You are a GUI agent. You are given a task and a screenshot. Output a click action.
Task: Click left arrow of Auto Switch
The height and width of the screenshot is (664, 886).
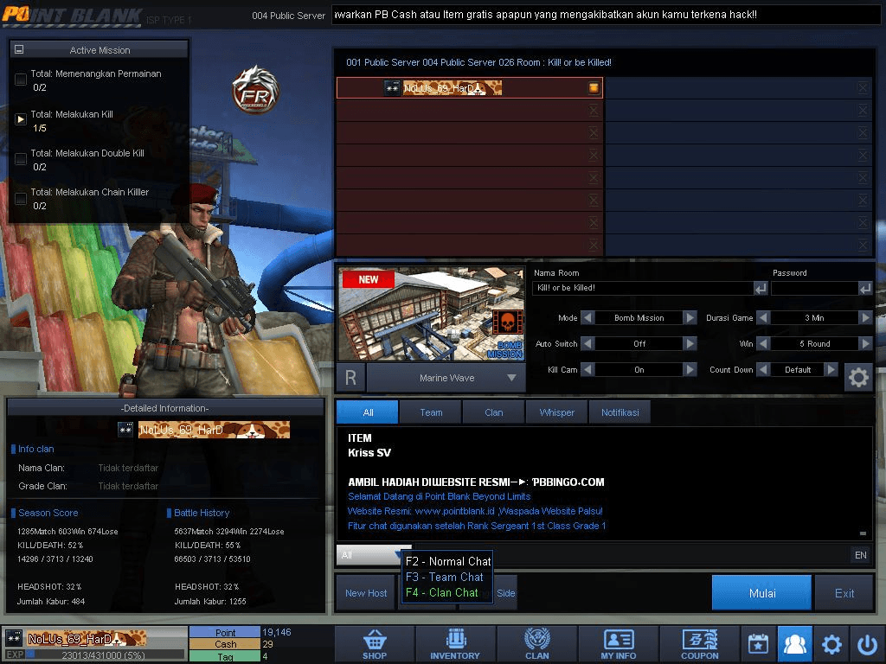pos(587,344)
